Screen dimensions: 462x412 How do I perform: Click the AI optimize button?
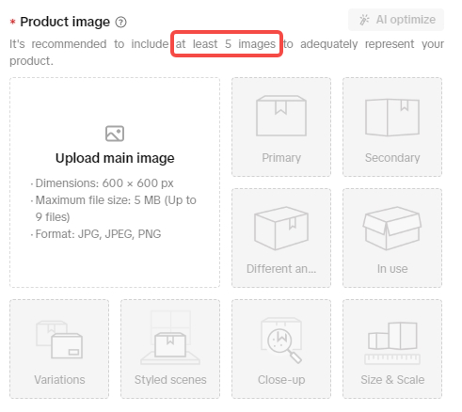[x=396, y=20]
